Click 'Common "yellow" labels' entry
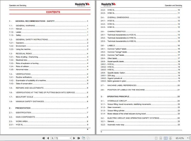The width and height of the screenshot is (191, 141). pyautogui.click(x=117, y=49)
